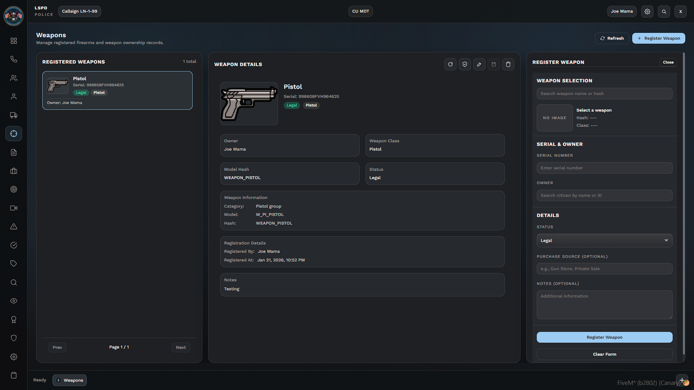This screenshot has height=390, width=694.
Task: Click the phone icon in sidebar
Action: [14, 59]
